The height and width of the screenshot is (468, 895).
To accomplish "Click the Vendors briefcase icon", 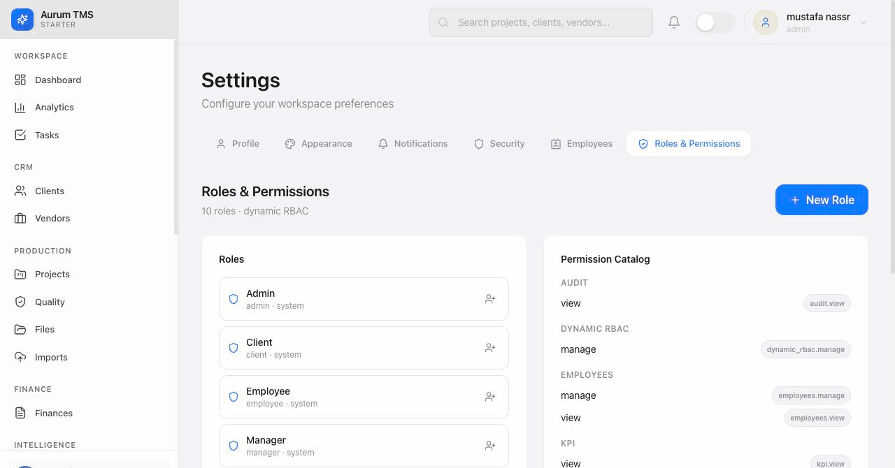I will pyautogui.click(x=20, y=219).
